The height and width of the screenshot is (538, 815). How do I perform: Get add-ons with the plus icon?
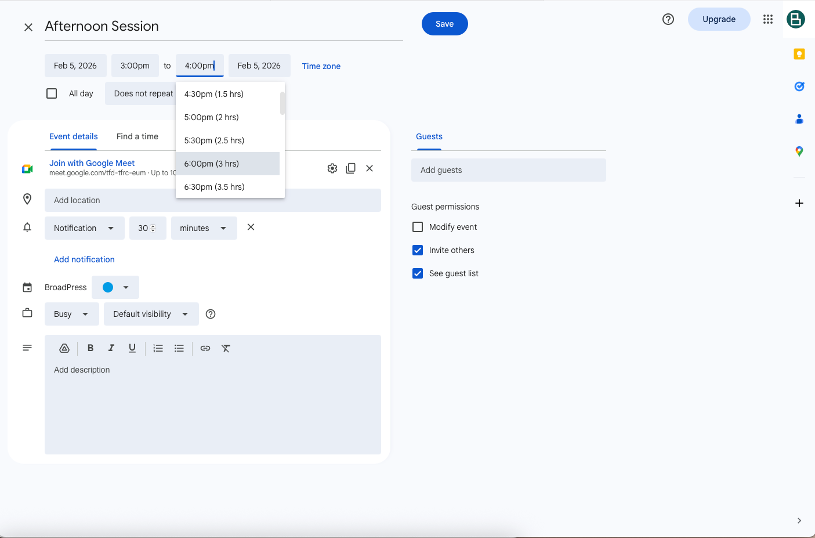[x=799, y=203]
